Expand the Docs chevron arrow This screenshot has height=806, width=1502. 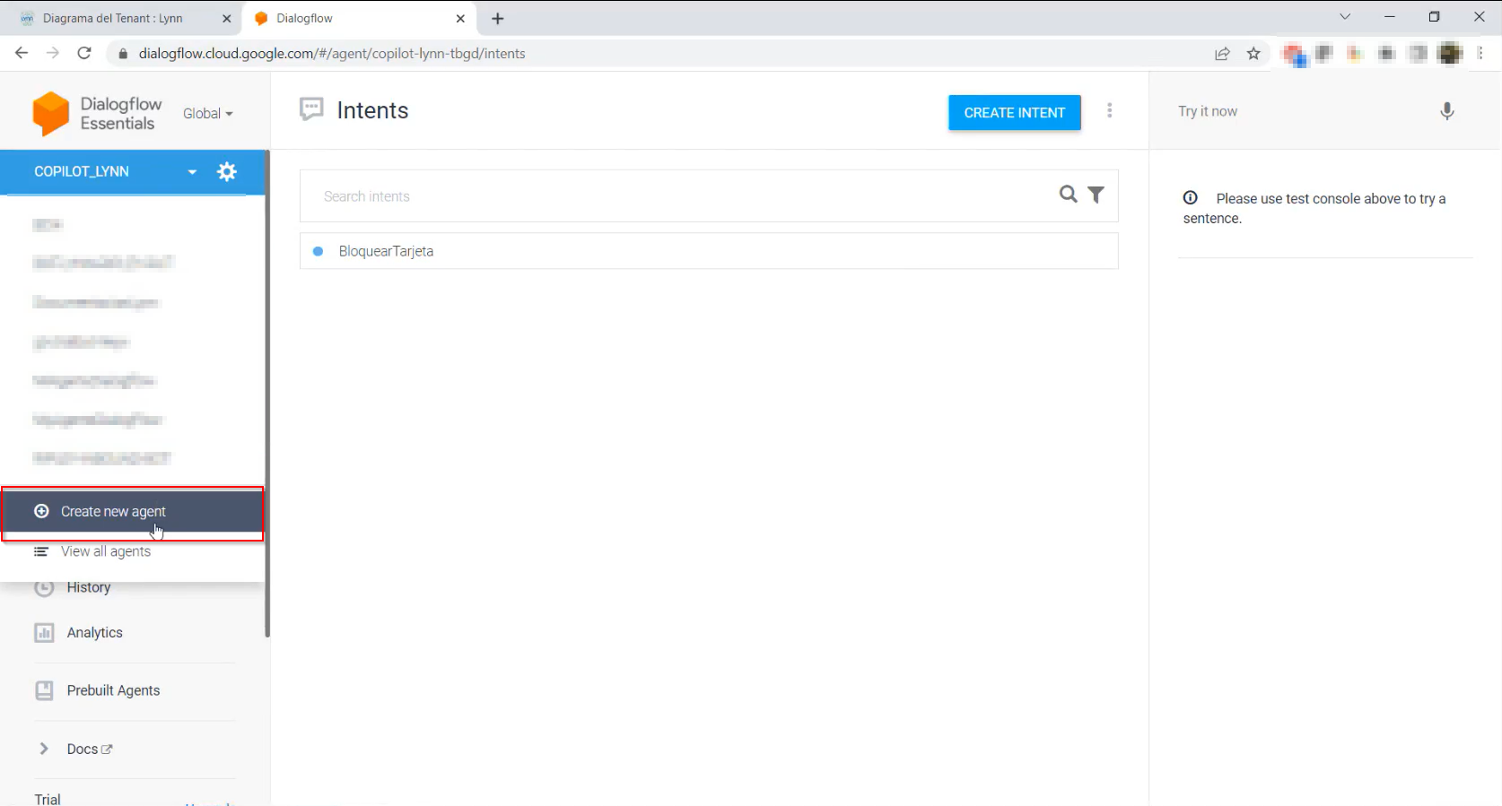[43, 749]
